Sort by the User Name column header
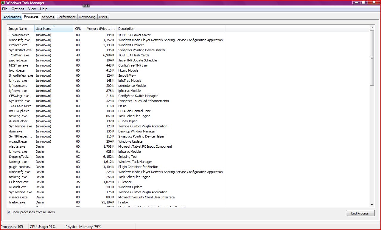The height and width of the screenshot is (230, 381). pyautogui.click(x=54, y=29)
